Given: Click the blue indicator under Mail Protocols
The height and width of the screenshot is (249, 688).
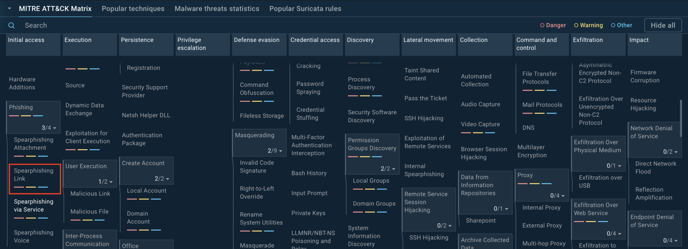Looking at the screenshot, I should (551, 113).
